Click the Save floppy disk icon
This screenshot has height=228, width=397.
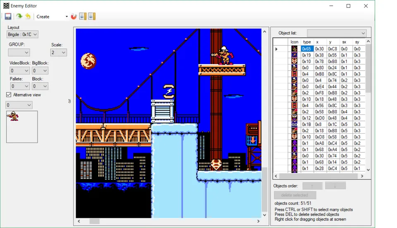(x=8, y=17)
